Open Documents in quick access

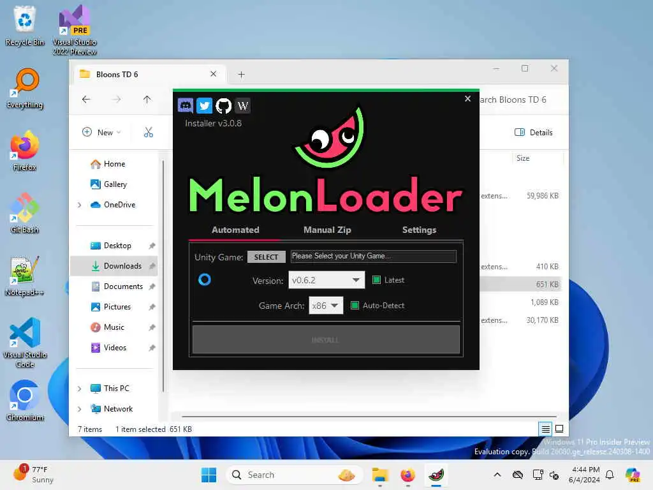pyautogui.click(x=123, y=286)
